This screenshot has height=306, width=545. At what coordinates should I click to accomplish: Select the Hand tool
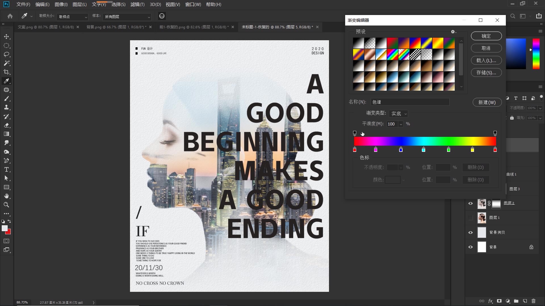7,196
